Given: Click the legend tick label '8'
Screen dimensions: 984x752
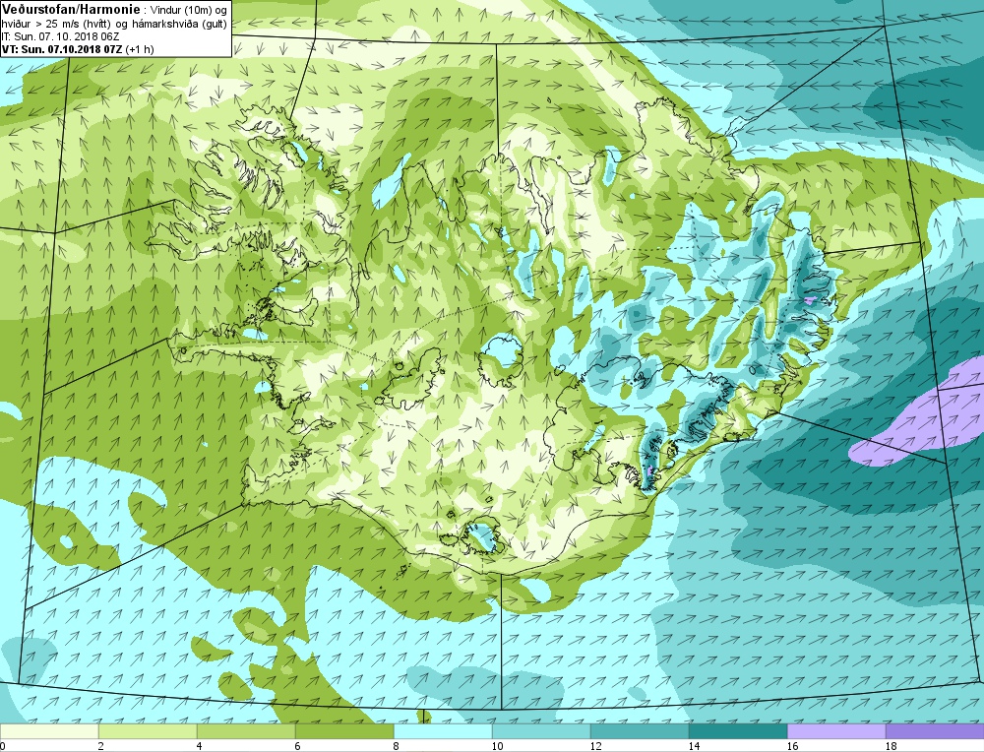Looking at the screenshot, I should pyautogui.click(x=396, y=746).
